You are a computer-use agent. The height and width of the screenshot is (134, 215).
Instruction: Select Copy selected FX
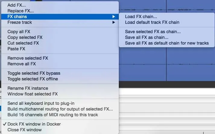60,38
